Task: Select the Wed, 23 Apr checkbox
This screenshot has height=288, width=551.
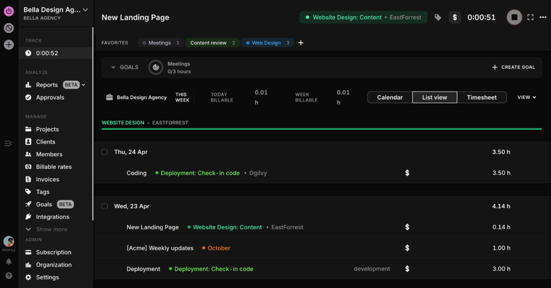Action: click(105, 206)
